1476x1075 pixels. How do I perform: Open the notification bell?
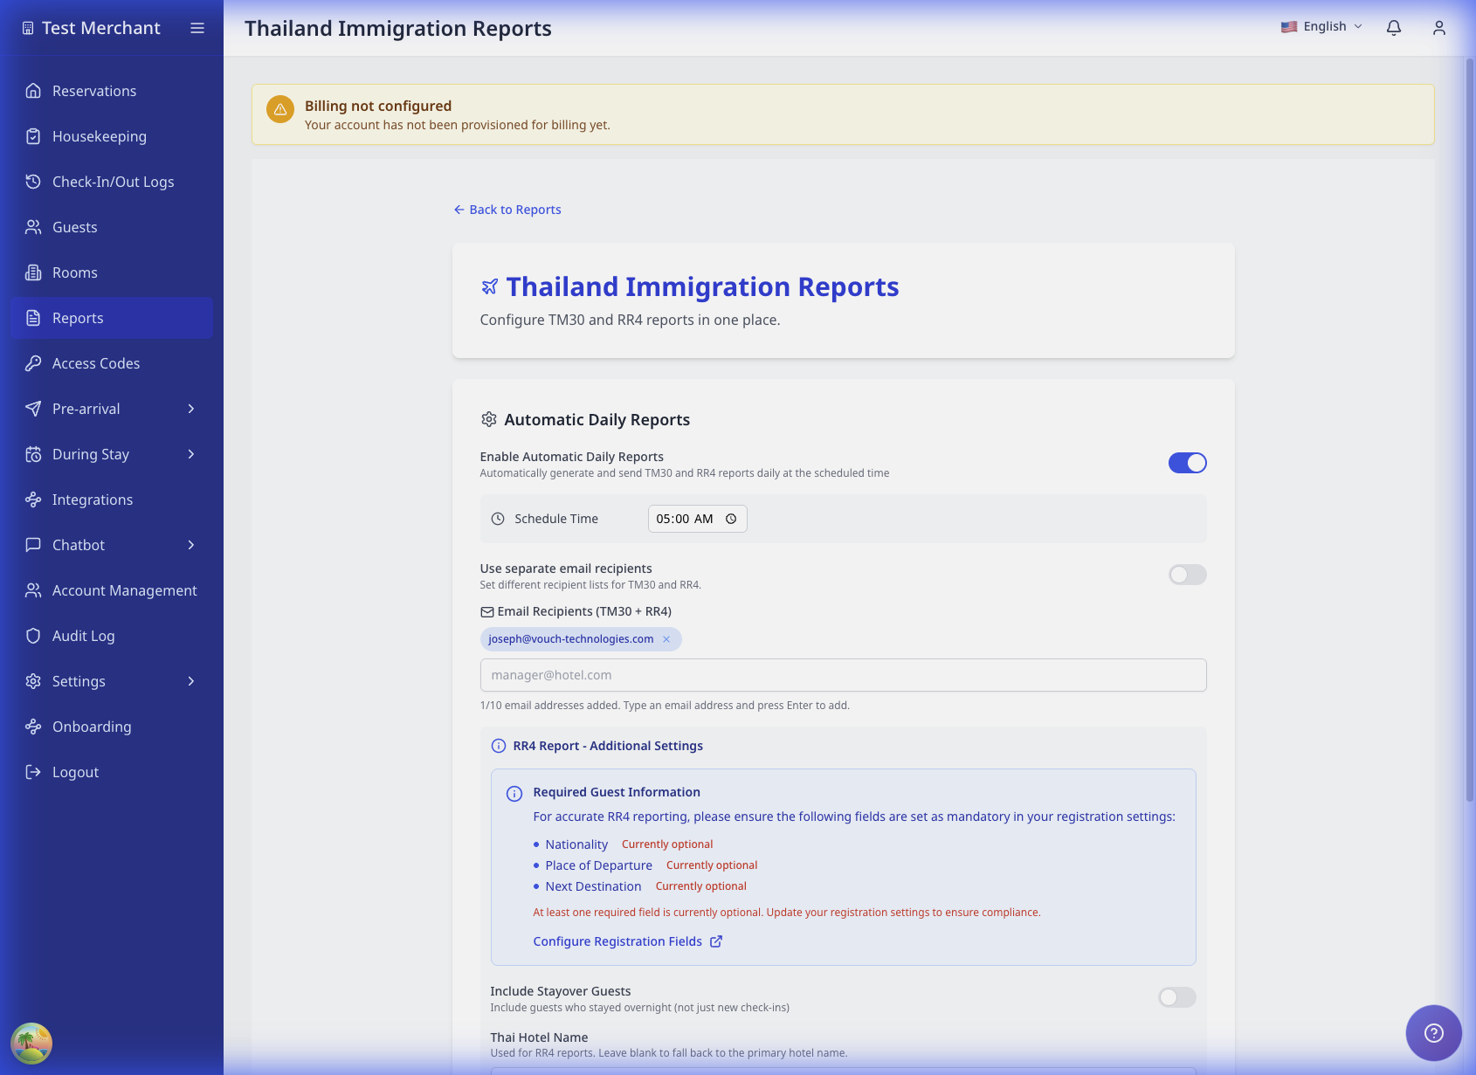coord(1394,27)
